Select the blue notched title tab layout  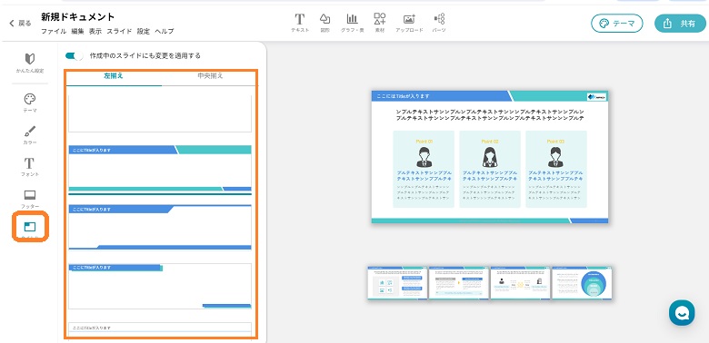(160, 227)
